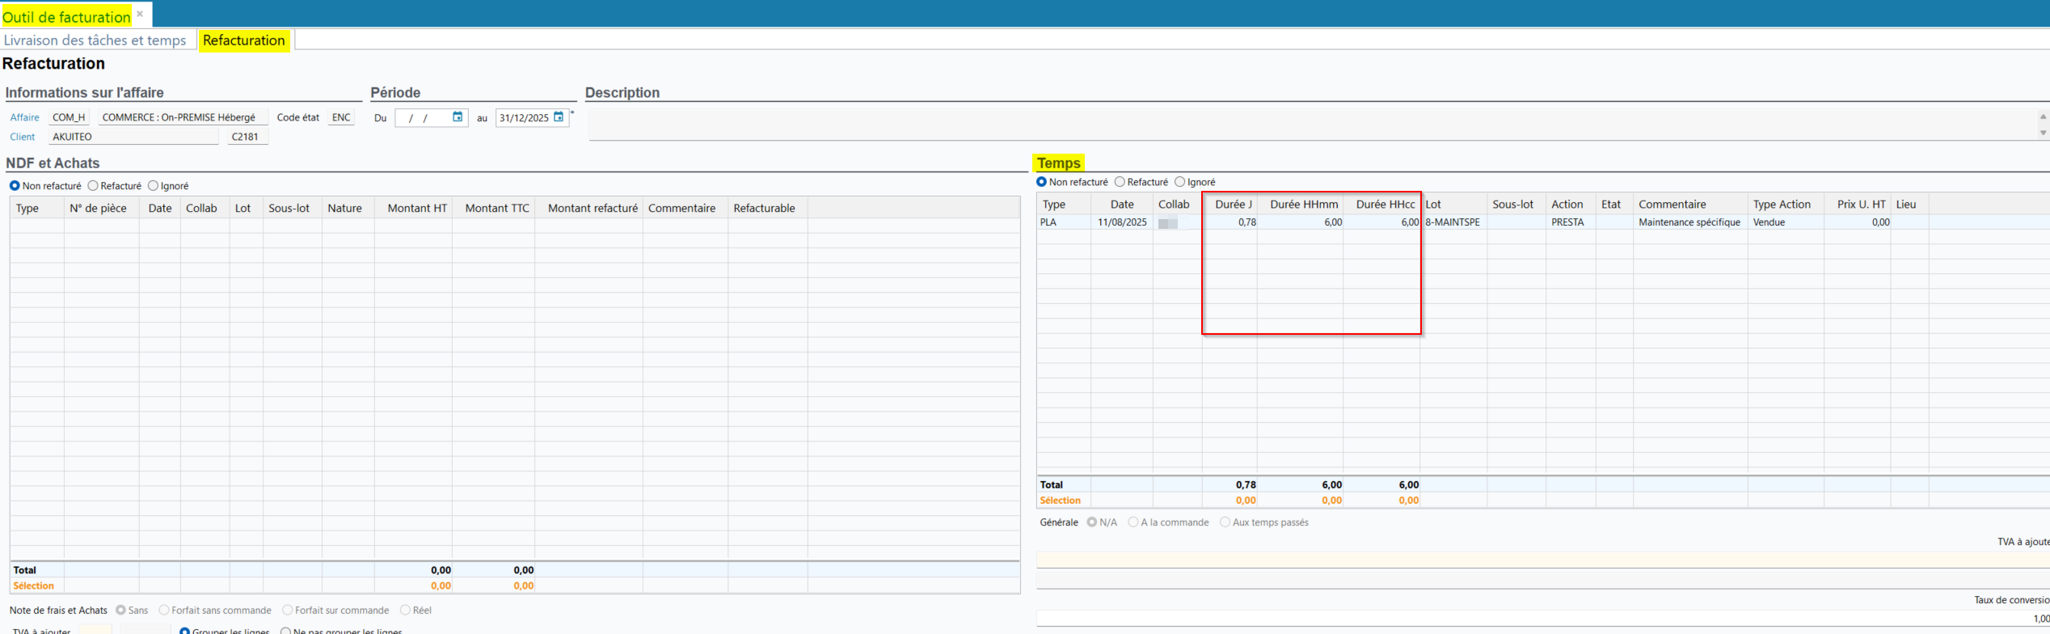Screen dimensions: 2050x634
Task: Switch to Livraison des tâches et temps tab
Action: pos(95,40)
